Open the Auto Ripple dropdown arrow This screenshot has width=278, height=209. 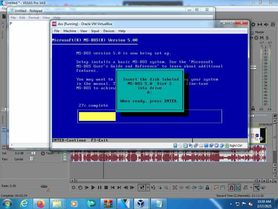[251, 188]
